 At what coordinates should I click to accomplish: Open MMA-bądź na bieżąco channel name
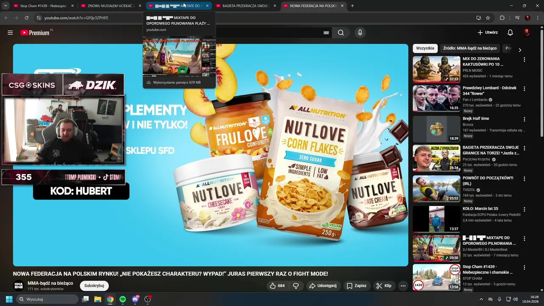coord(50,283)
